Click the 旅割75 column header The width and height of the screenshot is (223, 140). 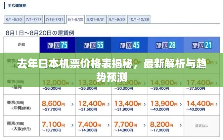click(x=58, y=45)
